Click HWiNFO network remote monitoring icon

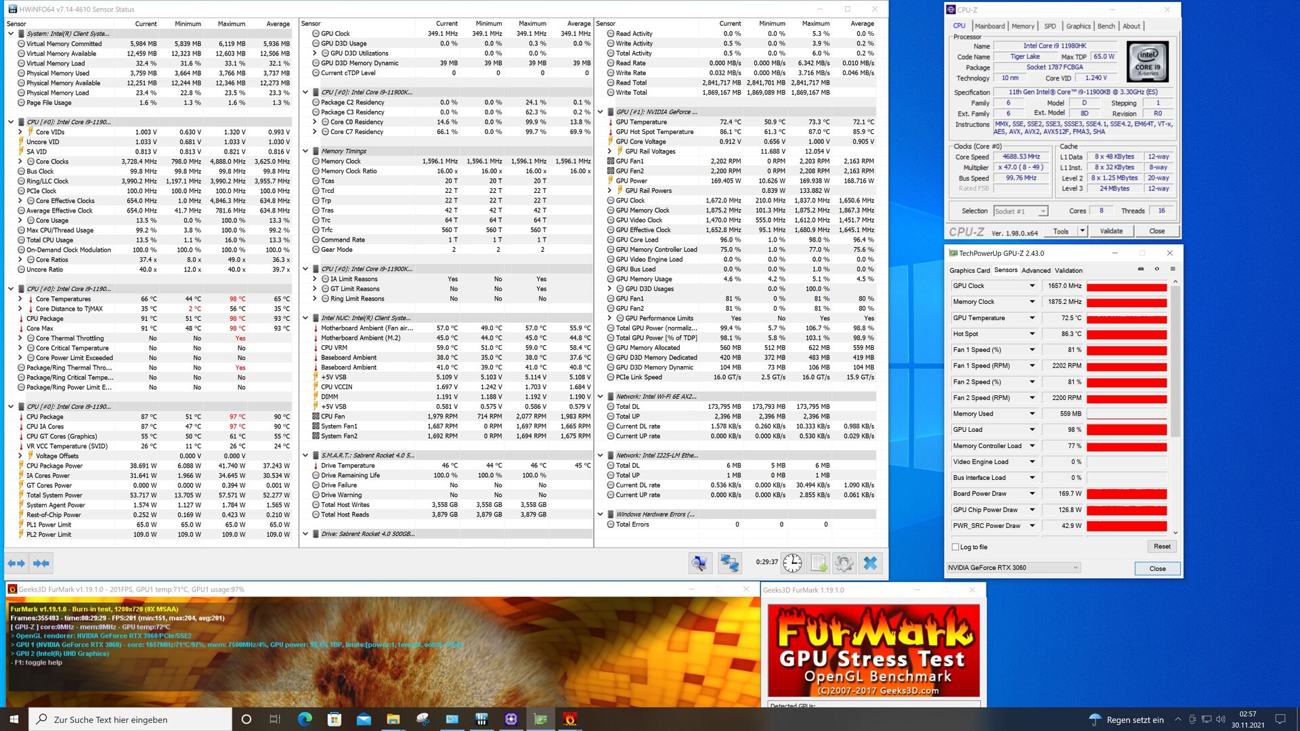pos(729,563)
